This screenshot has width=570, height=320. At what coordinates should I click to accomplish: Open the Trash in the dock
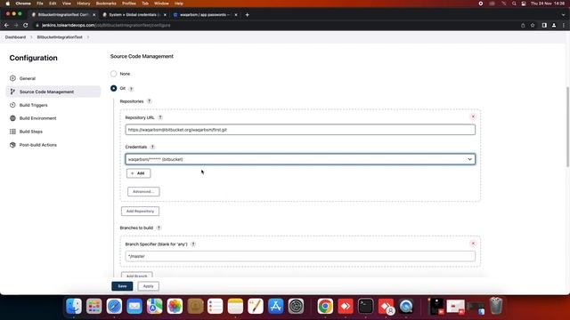coord(496,306)
